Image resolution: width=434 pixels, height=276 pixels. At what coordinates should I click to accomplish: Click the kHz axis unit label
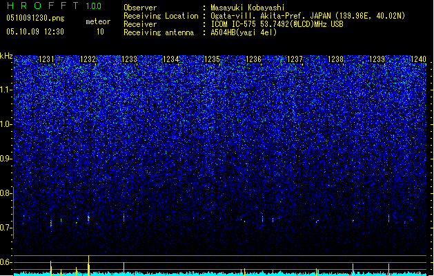tap(6, 56)
